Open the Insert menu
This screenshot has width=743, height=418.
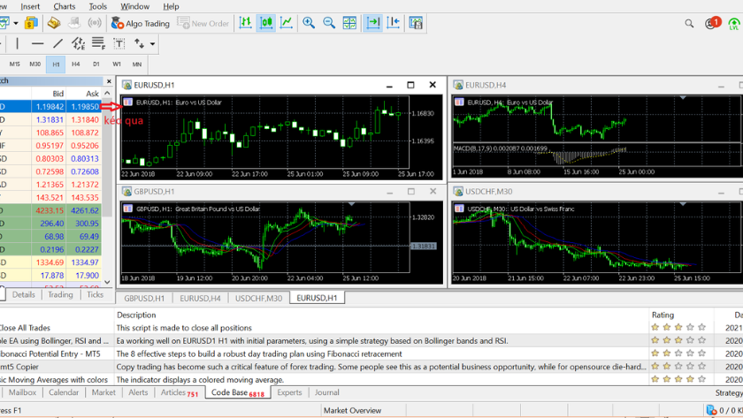[30, 6]
